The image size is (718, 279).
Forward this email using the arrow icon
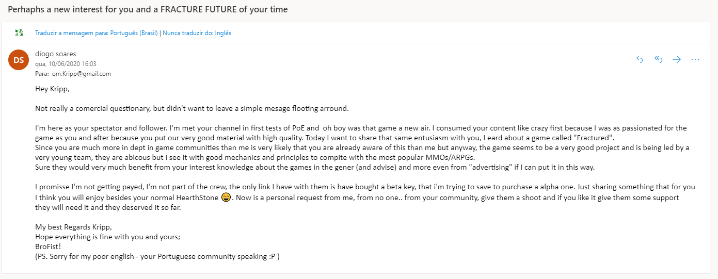pyautogui.click(x=677, y=59)
